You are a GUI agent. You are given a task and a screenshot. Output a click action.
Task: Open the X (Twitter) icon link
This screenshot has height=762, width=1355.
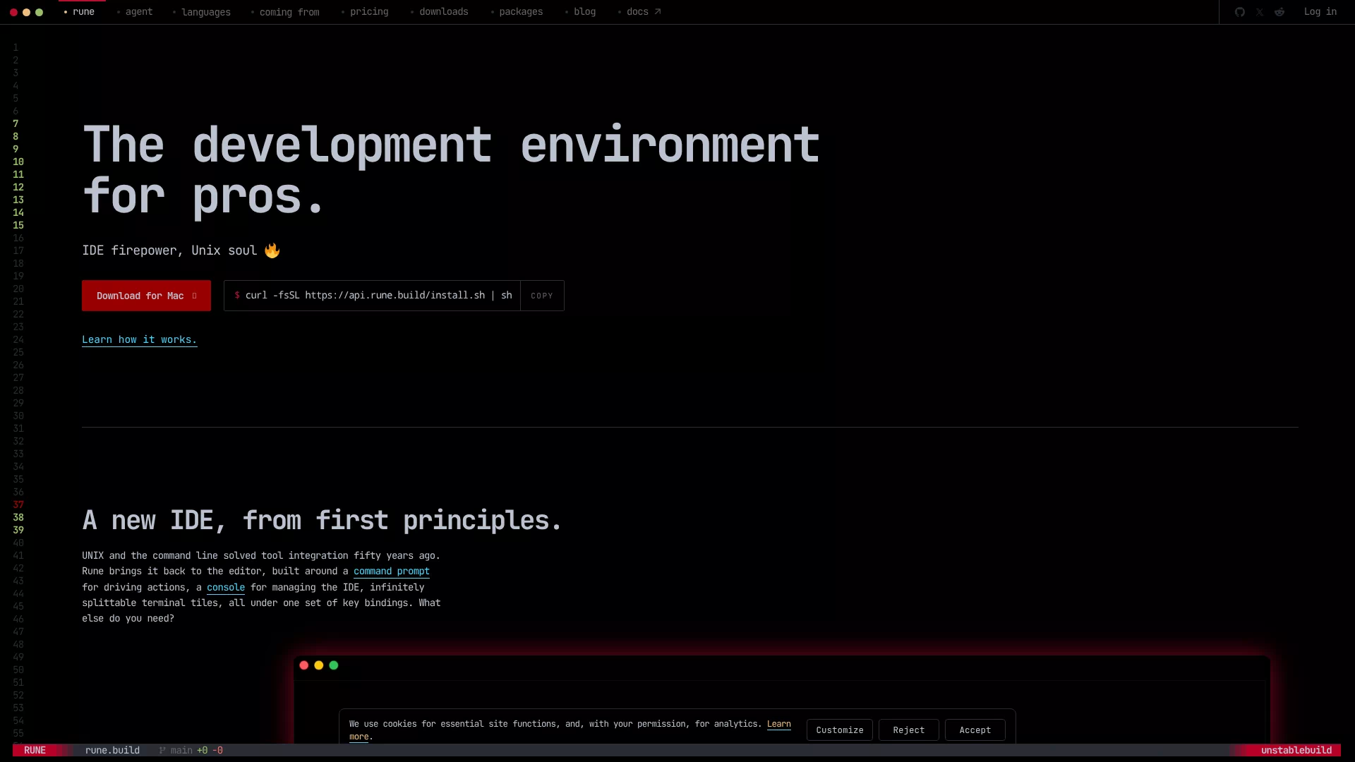coord(1260,12)
